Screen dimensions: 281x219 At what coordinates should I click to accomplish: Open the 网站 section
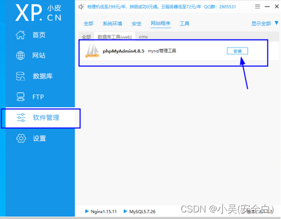pyautogui.click(x=38, y=55)
